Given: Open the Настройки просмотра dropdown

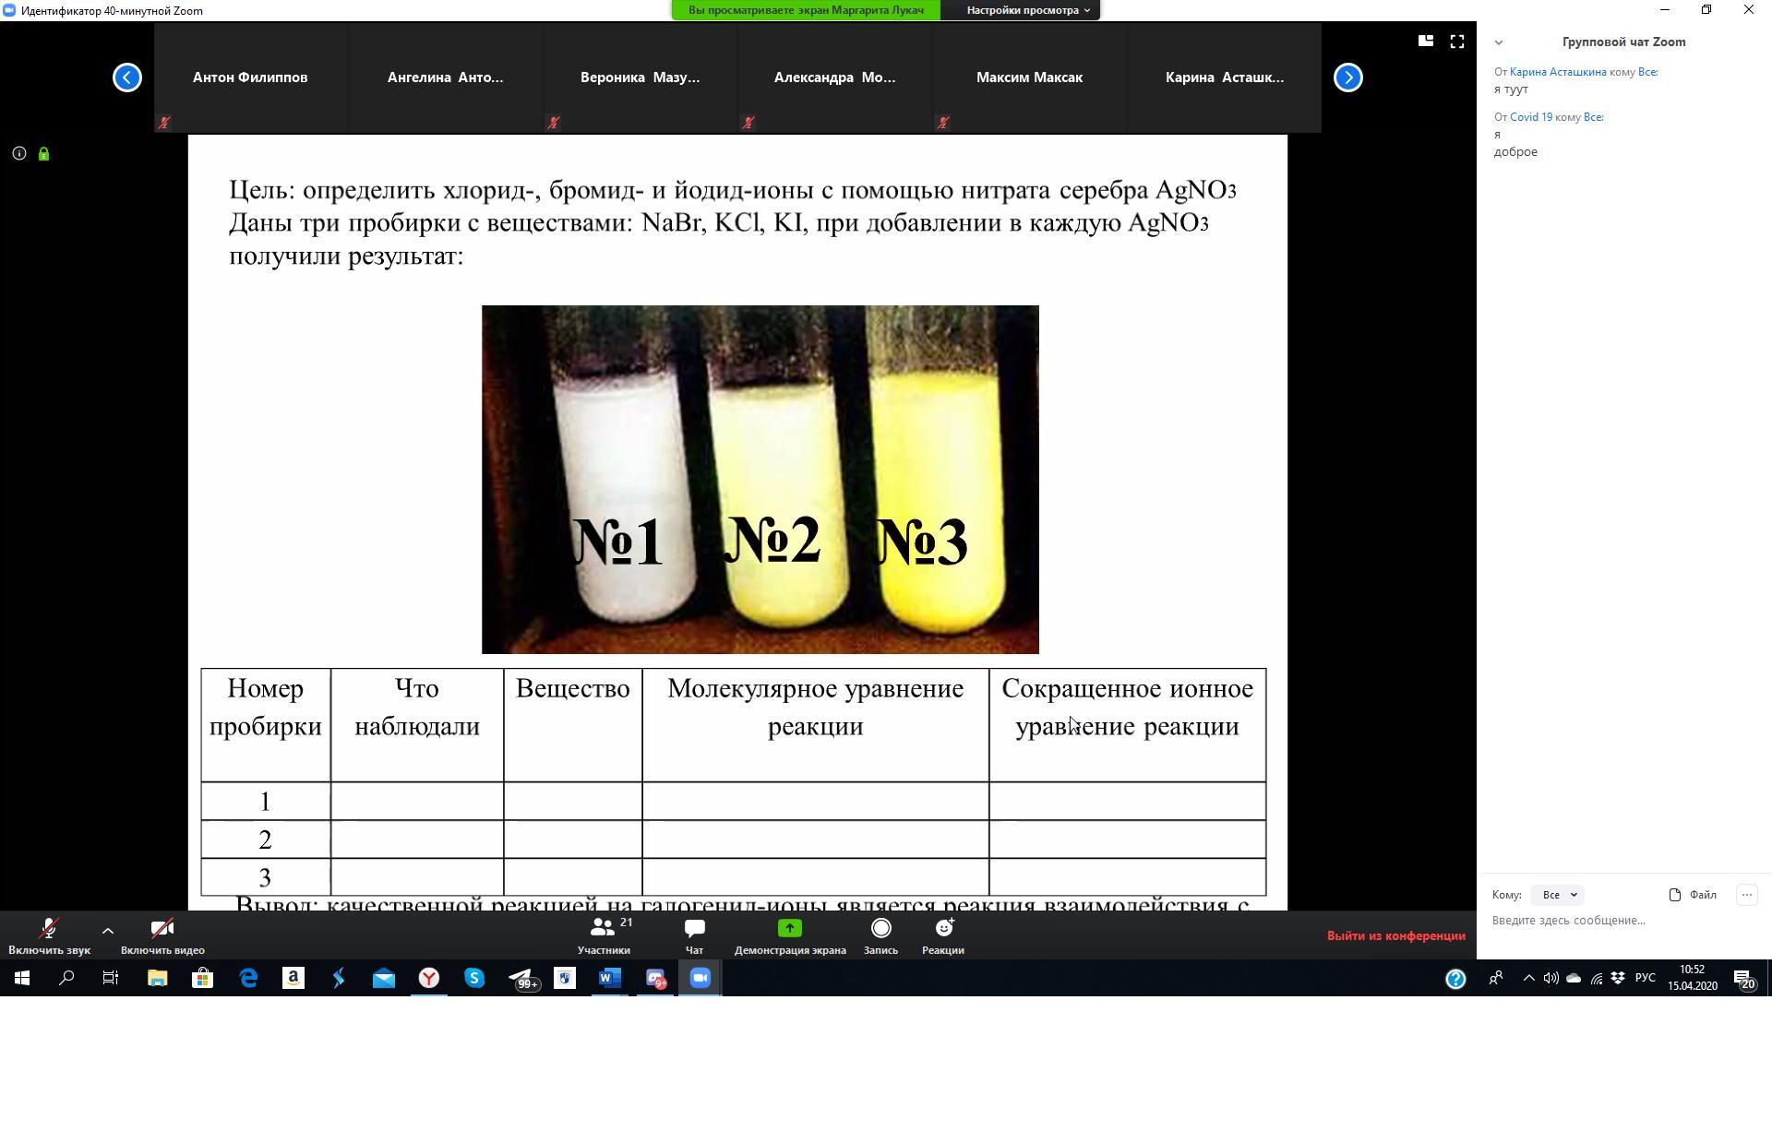Looking at the screenshot, I should (1026, 10).
